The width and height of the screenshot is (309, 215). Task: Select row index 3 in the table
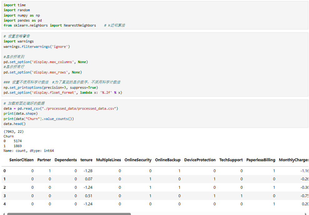[x=5, y=196]
